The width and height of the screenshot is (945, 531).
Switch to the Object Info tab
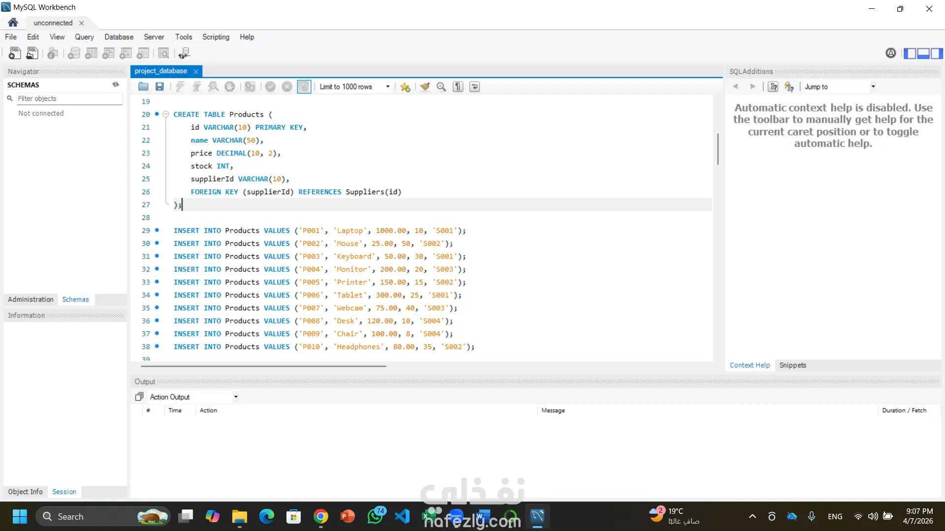pos(25,492)
